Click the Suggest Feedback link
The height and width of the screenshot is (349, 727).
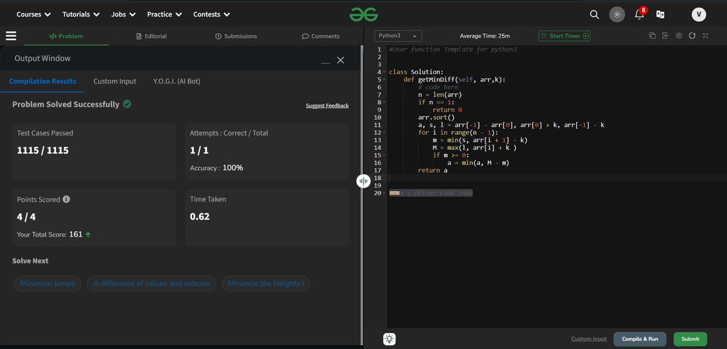327,106
